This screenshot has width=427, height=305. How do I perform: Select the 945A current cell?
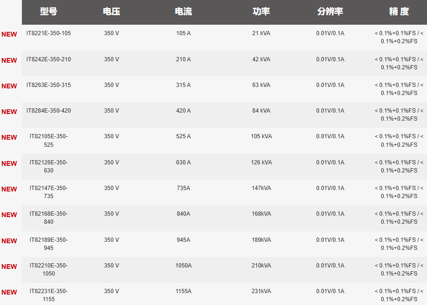click(x=183, y=240)
